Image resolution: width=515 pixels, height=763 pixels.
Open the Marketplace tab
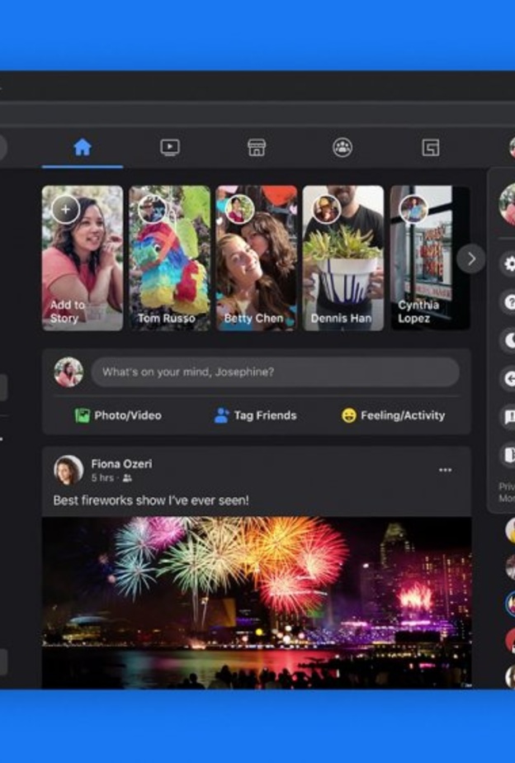point(257,147)
